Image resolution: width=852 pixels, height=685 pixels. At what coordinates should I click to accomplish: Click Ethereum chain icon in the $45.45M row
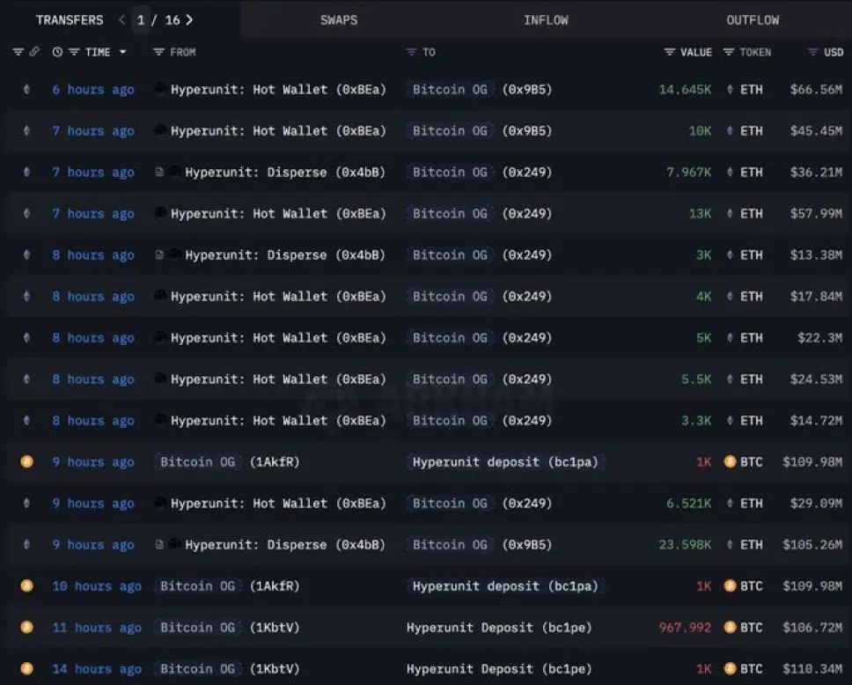[x=26, y=130]
